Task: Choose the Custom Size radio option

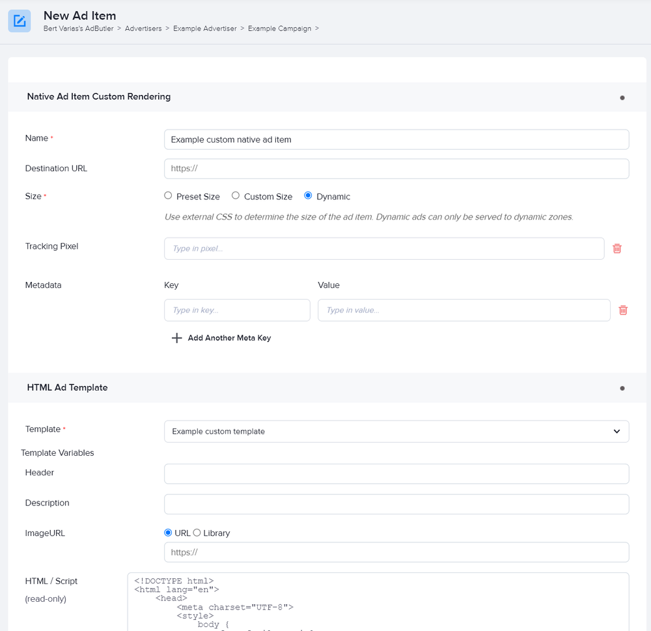Action: (236, 195)
